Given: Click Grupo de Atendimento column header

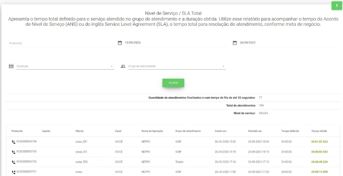Looking at the screenshot, I should (188, 131).
